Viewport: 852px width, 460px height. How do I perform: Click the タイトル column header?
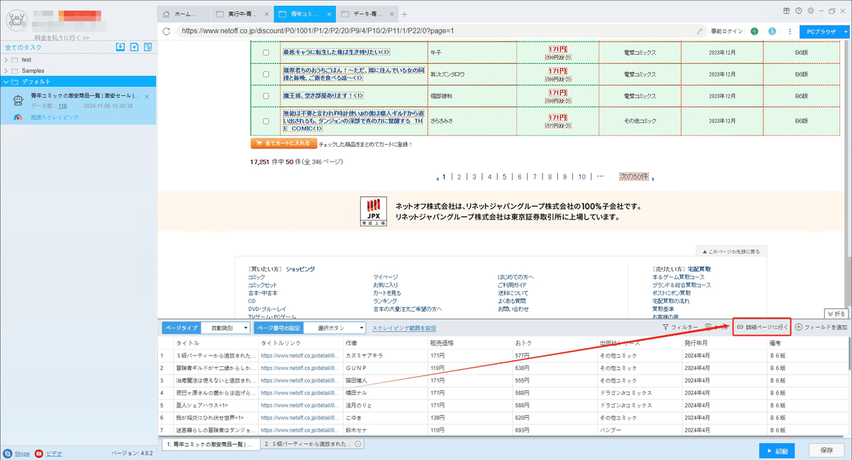[187, 344]
